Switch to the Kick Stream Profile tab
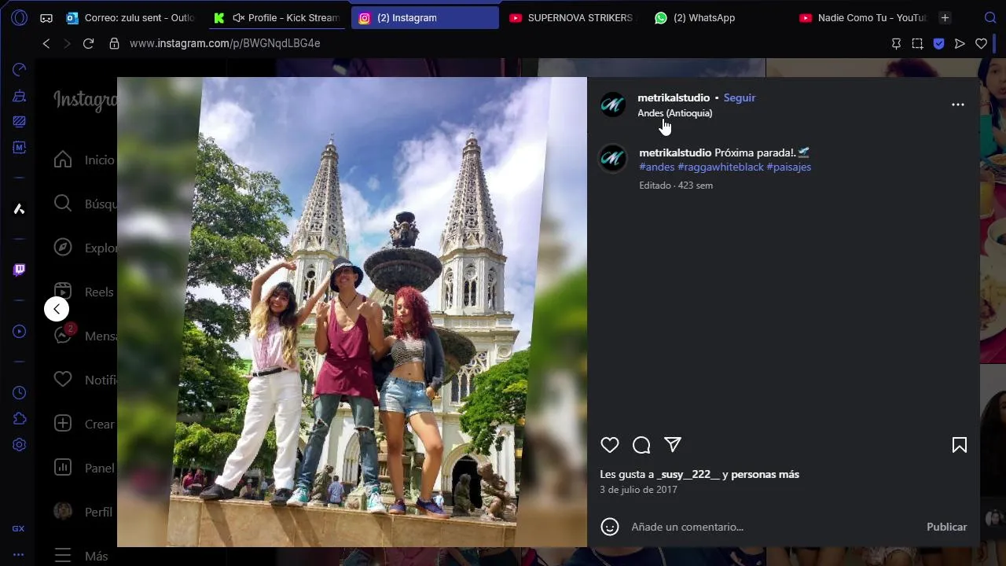The width and height of the screenshot is (1006, 566). (x=277, y=17)
